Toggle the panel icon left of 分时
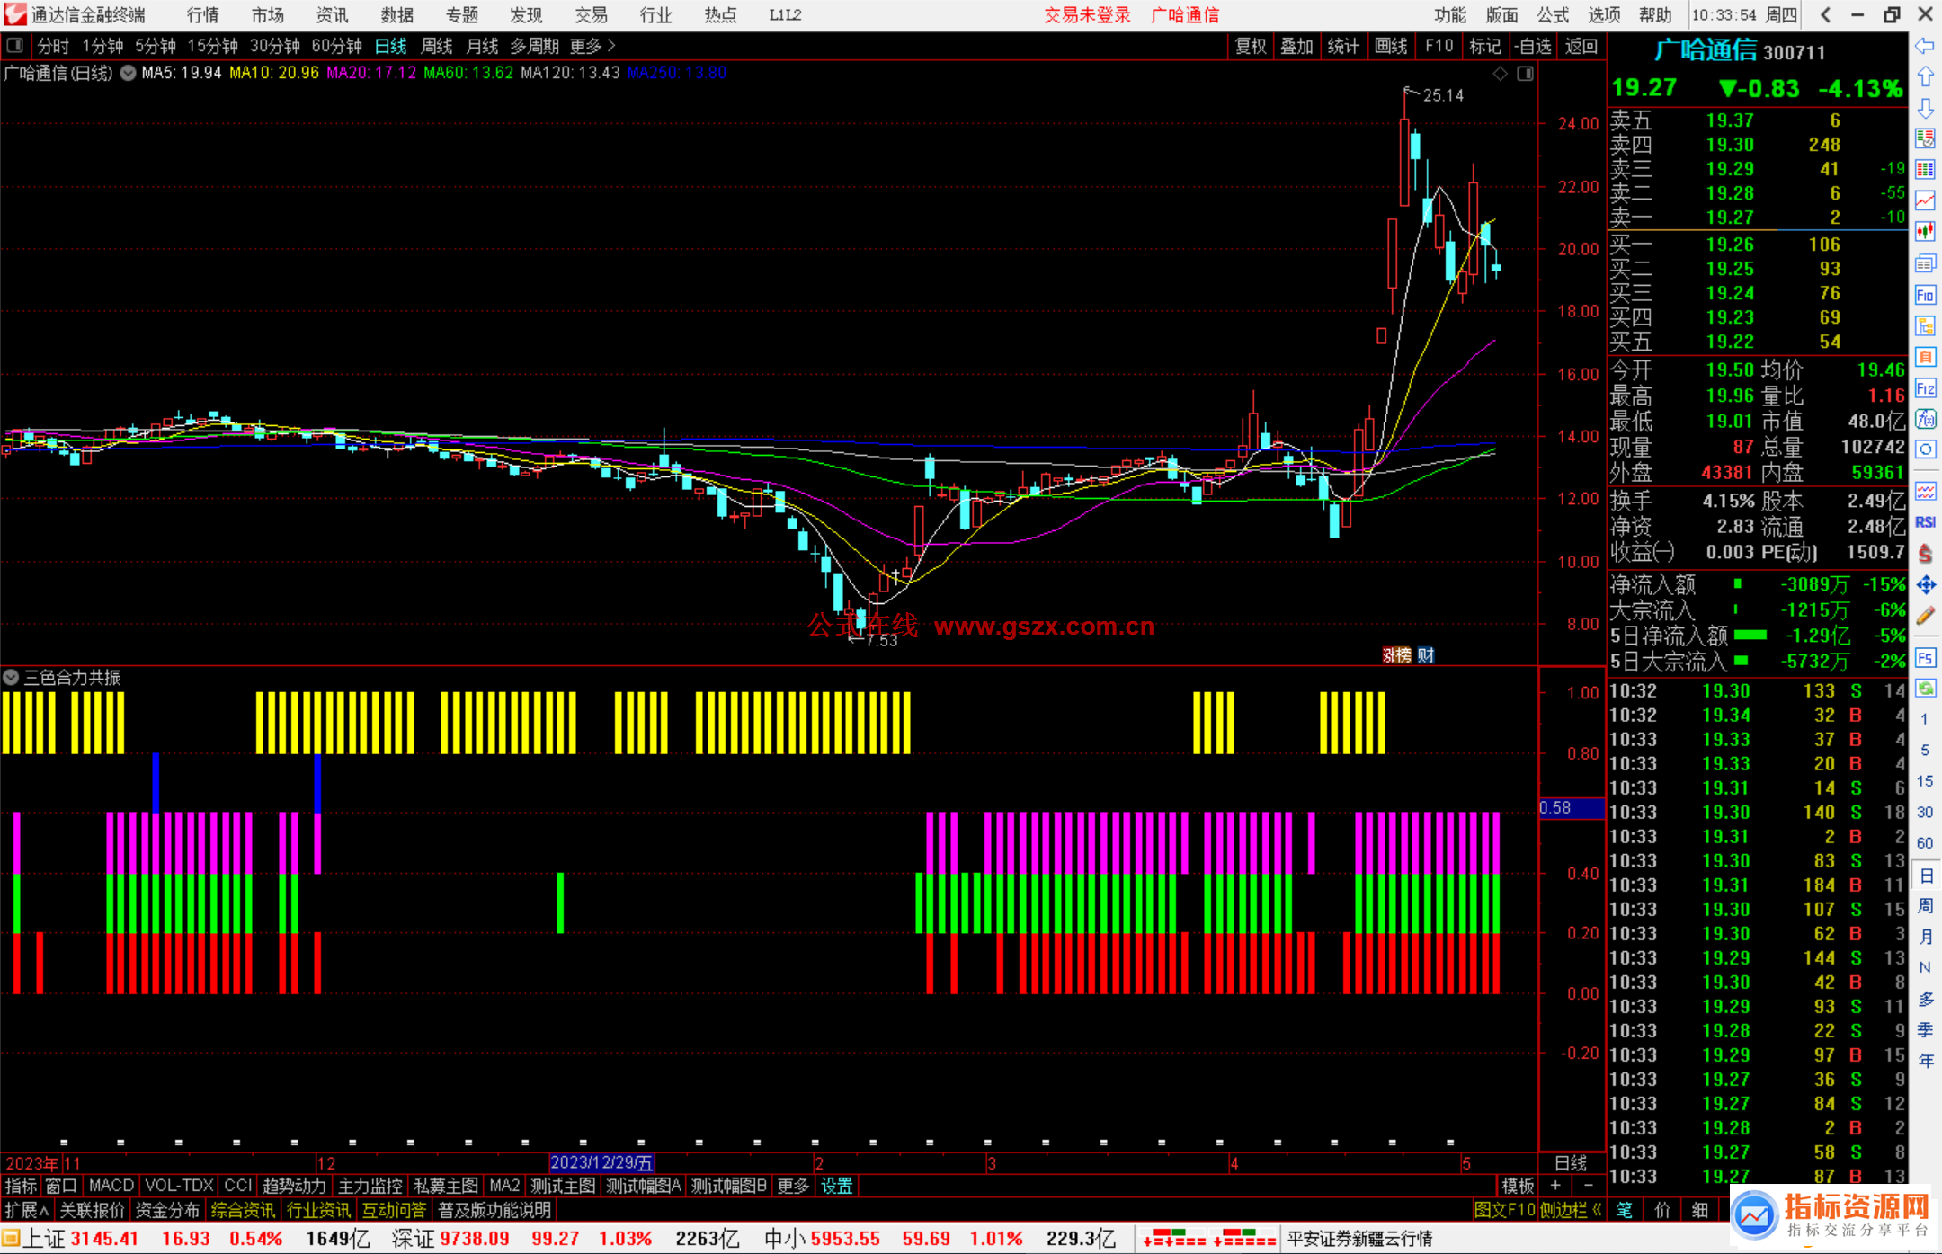Image resolution: width=1942 pixels, height=1254 pixels. coord(15,45)
